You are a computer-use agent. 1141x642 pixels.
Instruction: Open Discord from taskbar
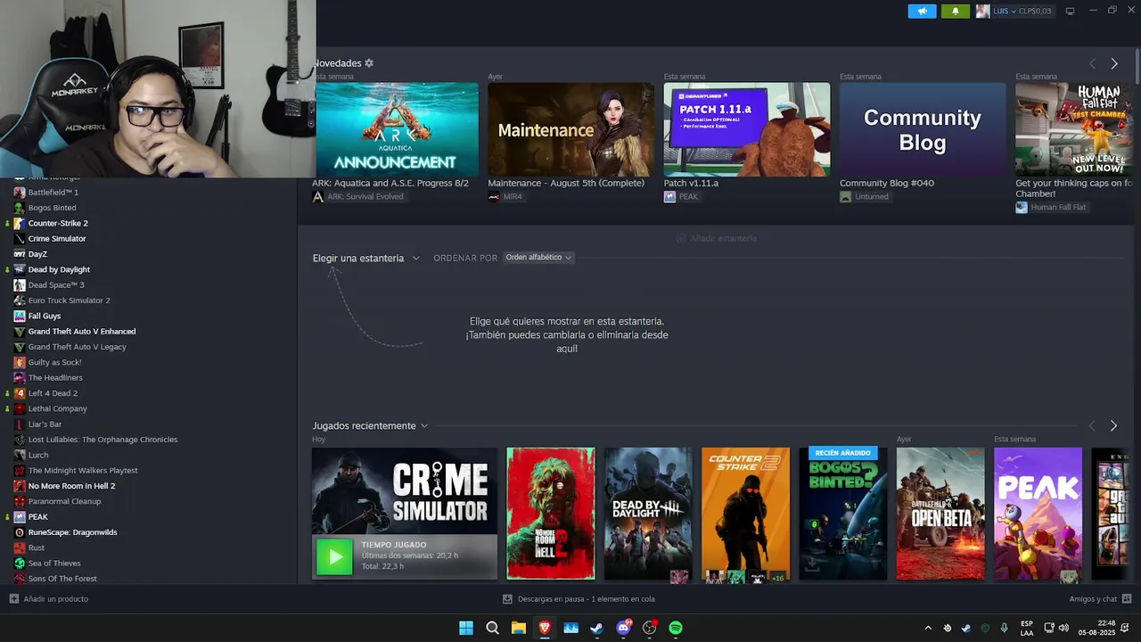coord(624,628)
